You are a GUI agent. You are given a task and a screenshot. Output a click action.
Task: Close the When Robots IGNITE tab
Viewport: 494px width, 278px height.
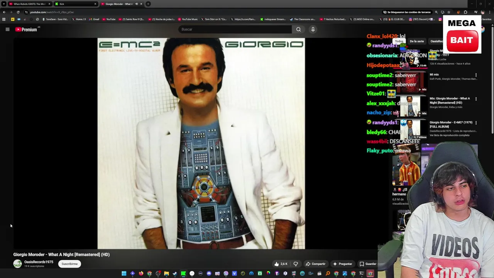click(x=49, y=4)
